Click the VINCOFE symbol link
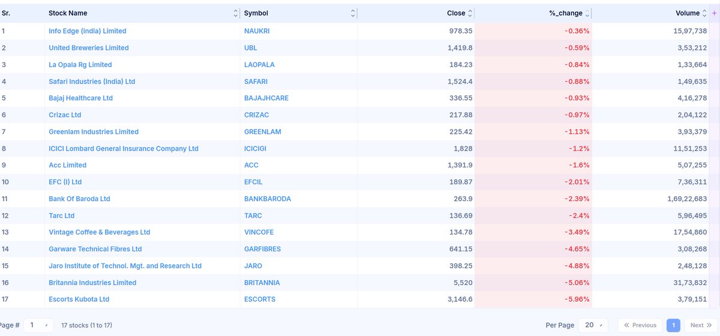The height and width of the screenshot is (336, 720). pyautogui.click(x=259, y=232)
